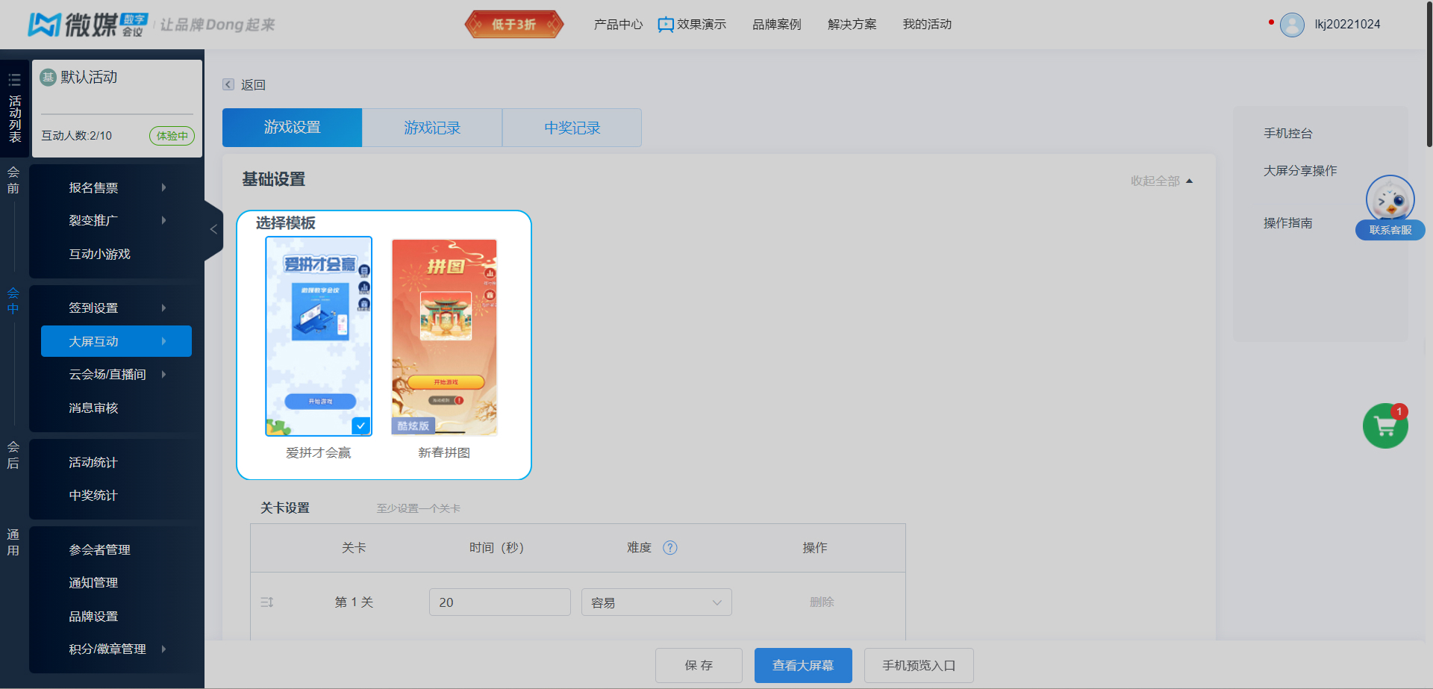This screenshot has height=689, width=1433.
Task: Click the row-sort handle of 第1关
Action: tap(267, 602)
